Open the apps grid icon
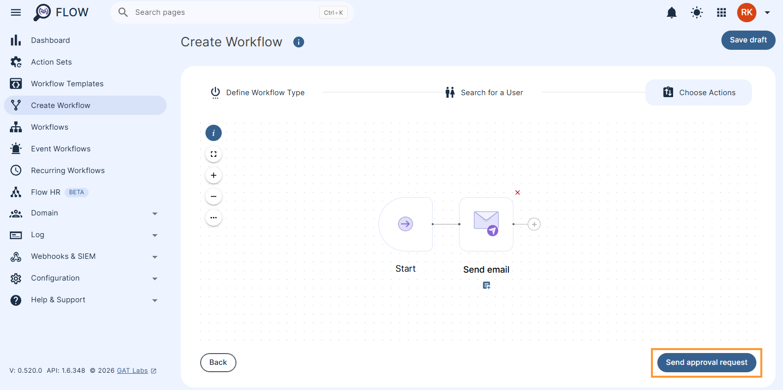The height and width of the screenshot is (390, 783). pyautogui.click(x=721, y=12)
